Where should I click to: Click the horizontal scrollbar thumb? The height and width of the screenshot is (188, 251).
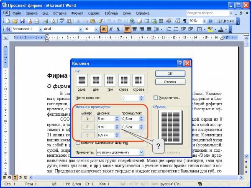point(136,178)
